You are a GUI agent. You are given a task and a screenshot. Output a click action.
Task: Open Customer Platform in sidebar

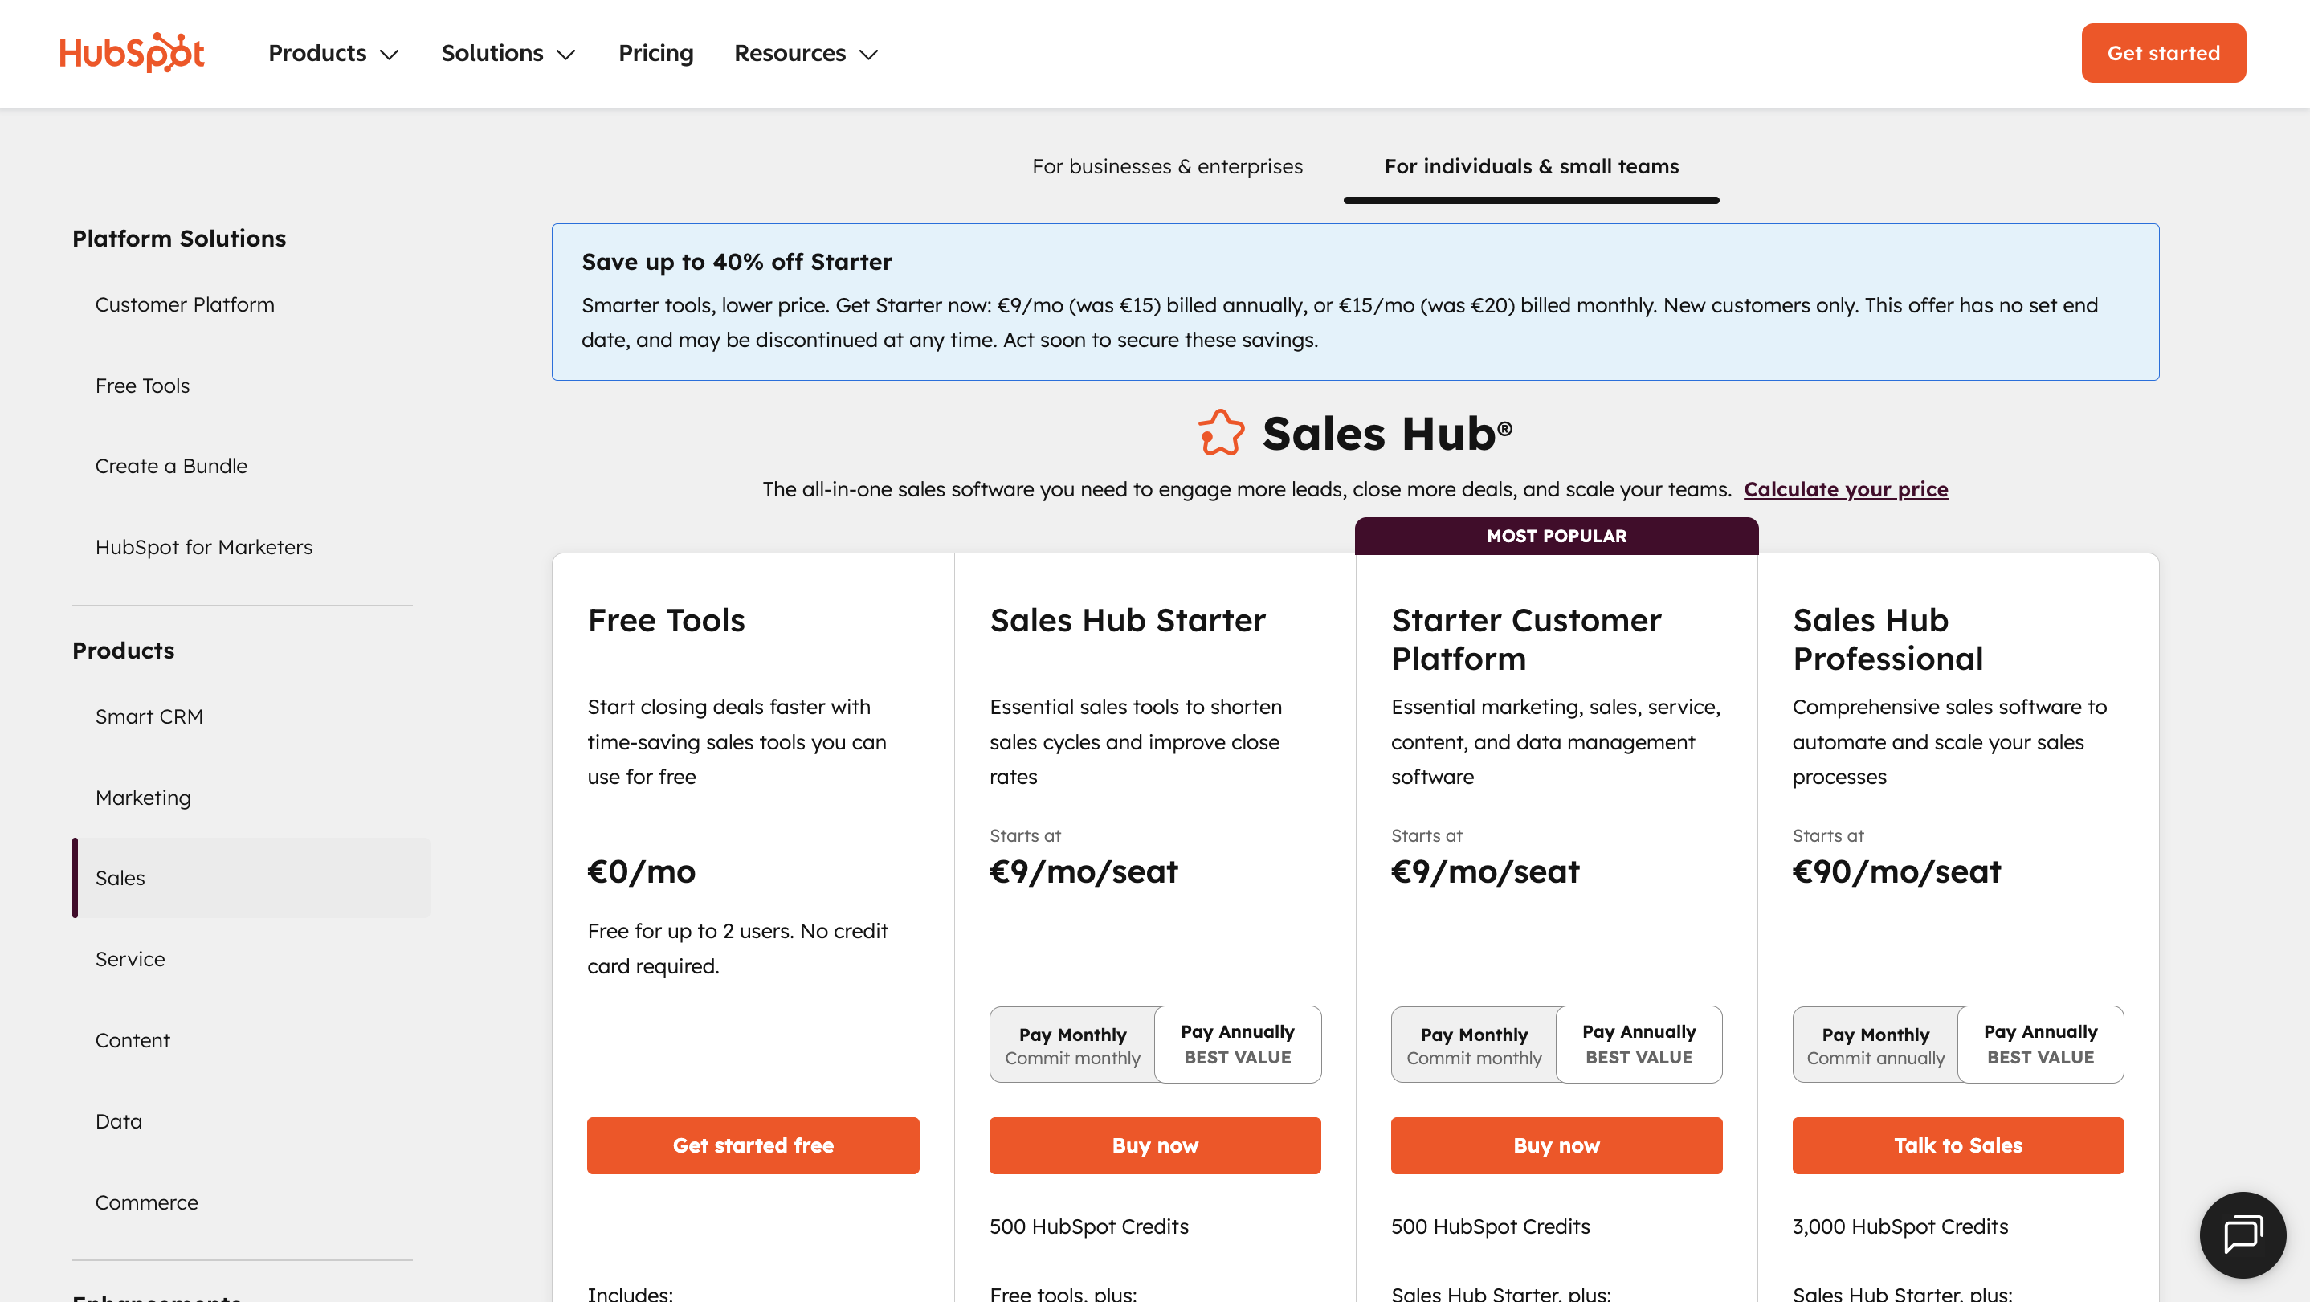[185, 305]
